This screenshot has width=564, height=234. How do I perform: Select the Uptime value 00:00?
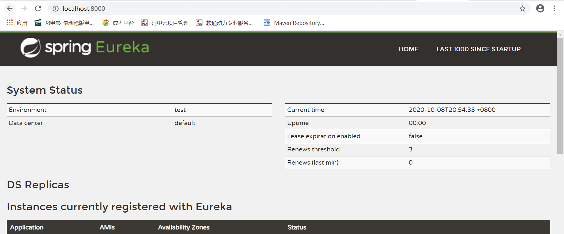pyautogui.click(x=417, y=123)
